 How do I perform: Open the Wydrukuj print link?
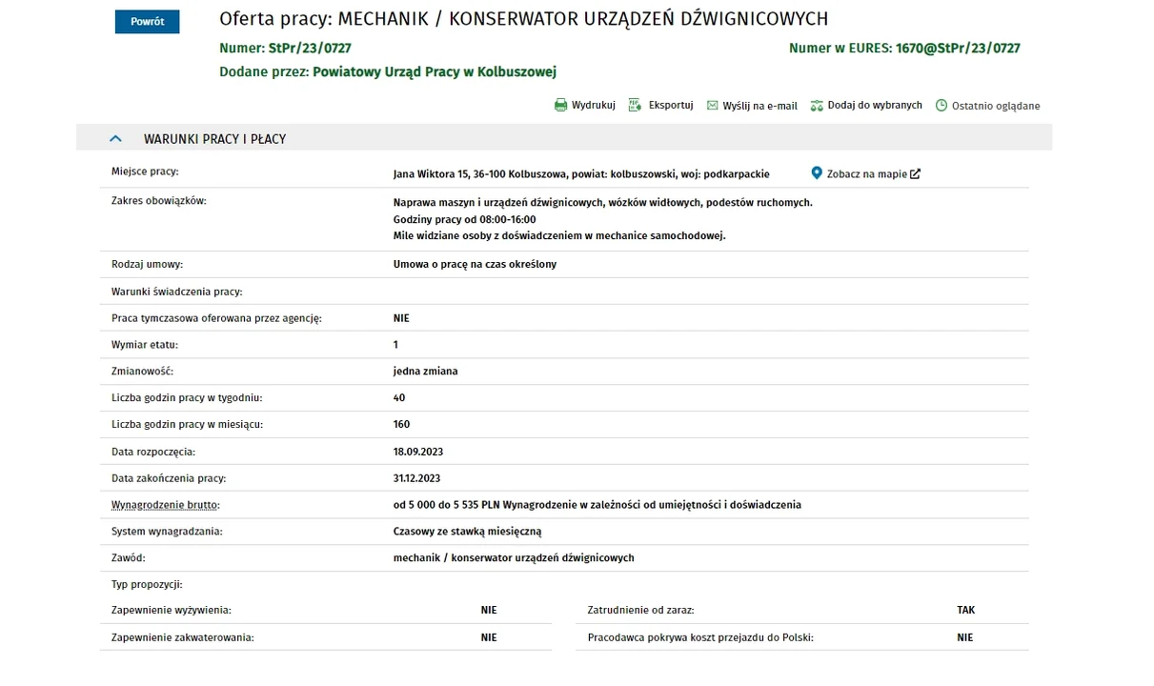(593, 105)
